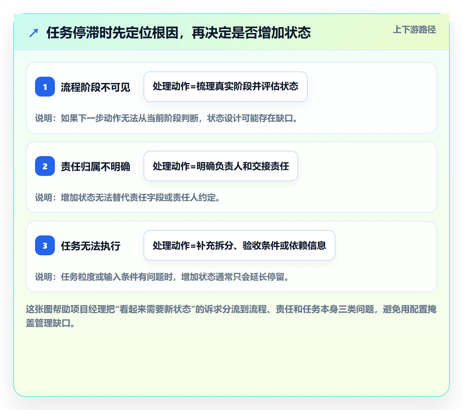
Task: Select the title 任务停滞时先定位根因，再决定是否增加状态
Action: coord(179,33)
